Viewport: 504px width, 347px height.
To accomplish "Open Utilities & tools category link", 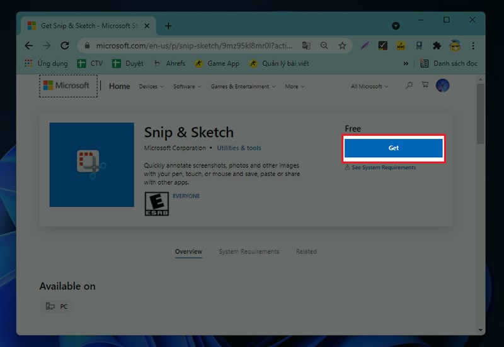I will coord(239,148).
